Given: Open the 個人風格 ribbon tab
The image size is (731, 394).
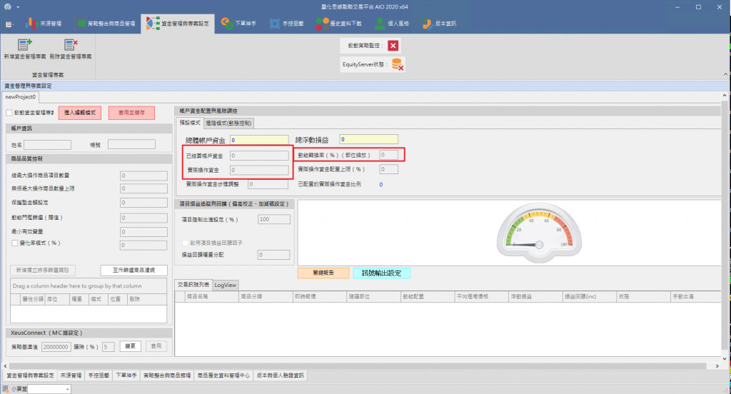Looking at the screenshot, I should pos(392,23).
